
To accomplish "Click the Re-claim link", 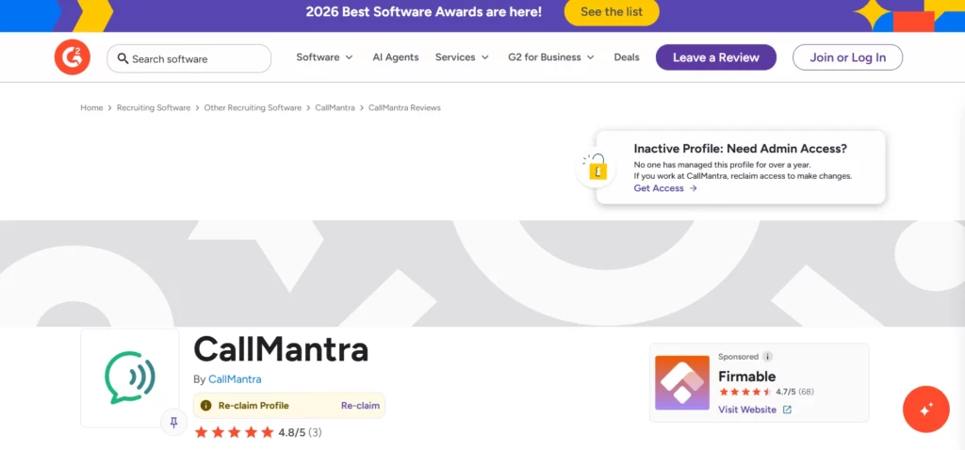I will (x=360, y=406).
